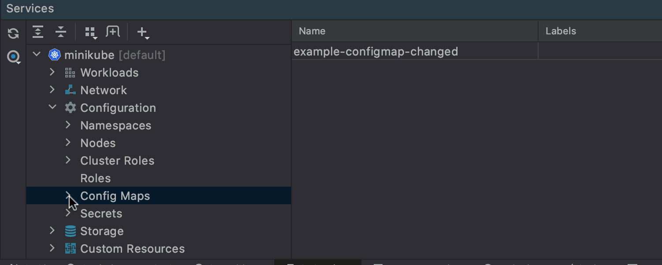Viewport: 662px width, 265px height.
Task: Click the Custom Resources icon
Action: click(x=71, y=249)
